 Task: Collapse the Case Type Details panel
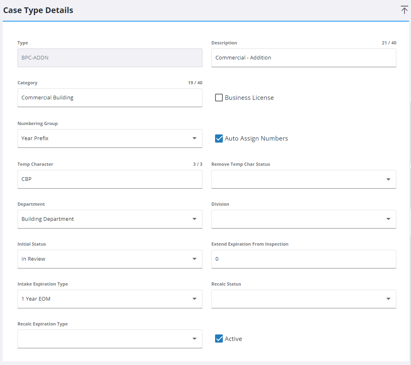[x=404, y=10]
